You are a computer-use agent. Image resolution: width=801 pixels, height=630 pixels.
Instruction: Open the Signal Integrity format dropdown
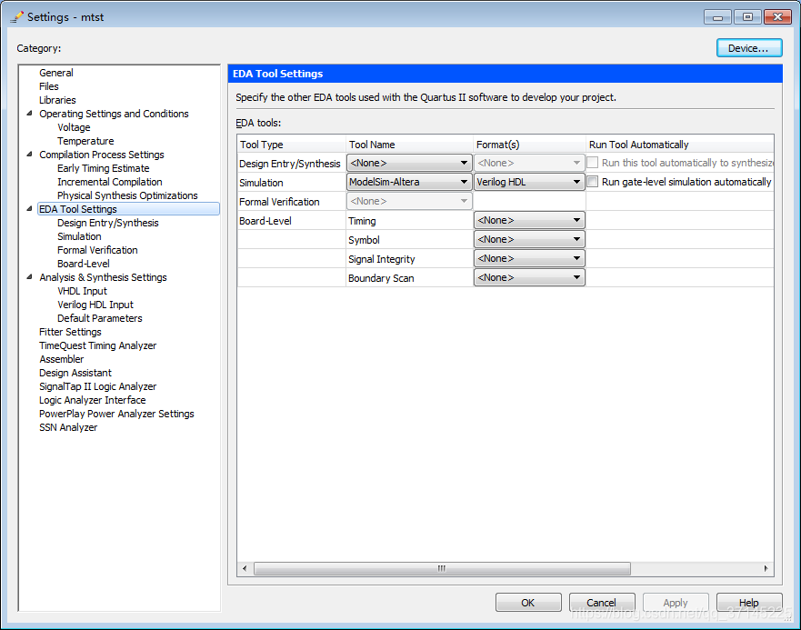click(x=529, y=258)
